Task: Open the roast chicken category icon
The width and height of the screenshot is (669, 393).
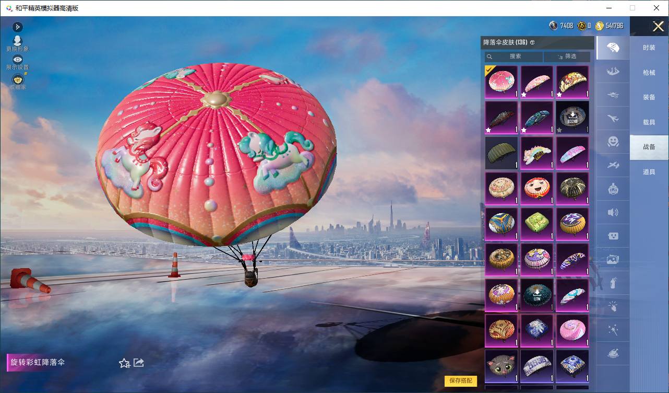Action: pyautogui.click(x=613, y=354)
